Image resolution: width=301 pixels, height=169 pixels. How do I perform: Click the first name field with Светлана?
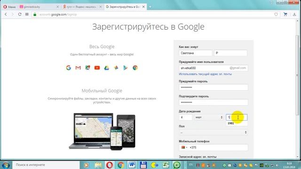[196, 53]
